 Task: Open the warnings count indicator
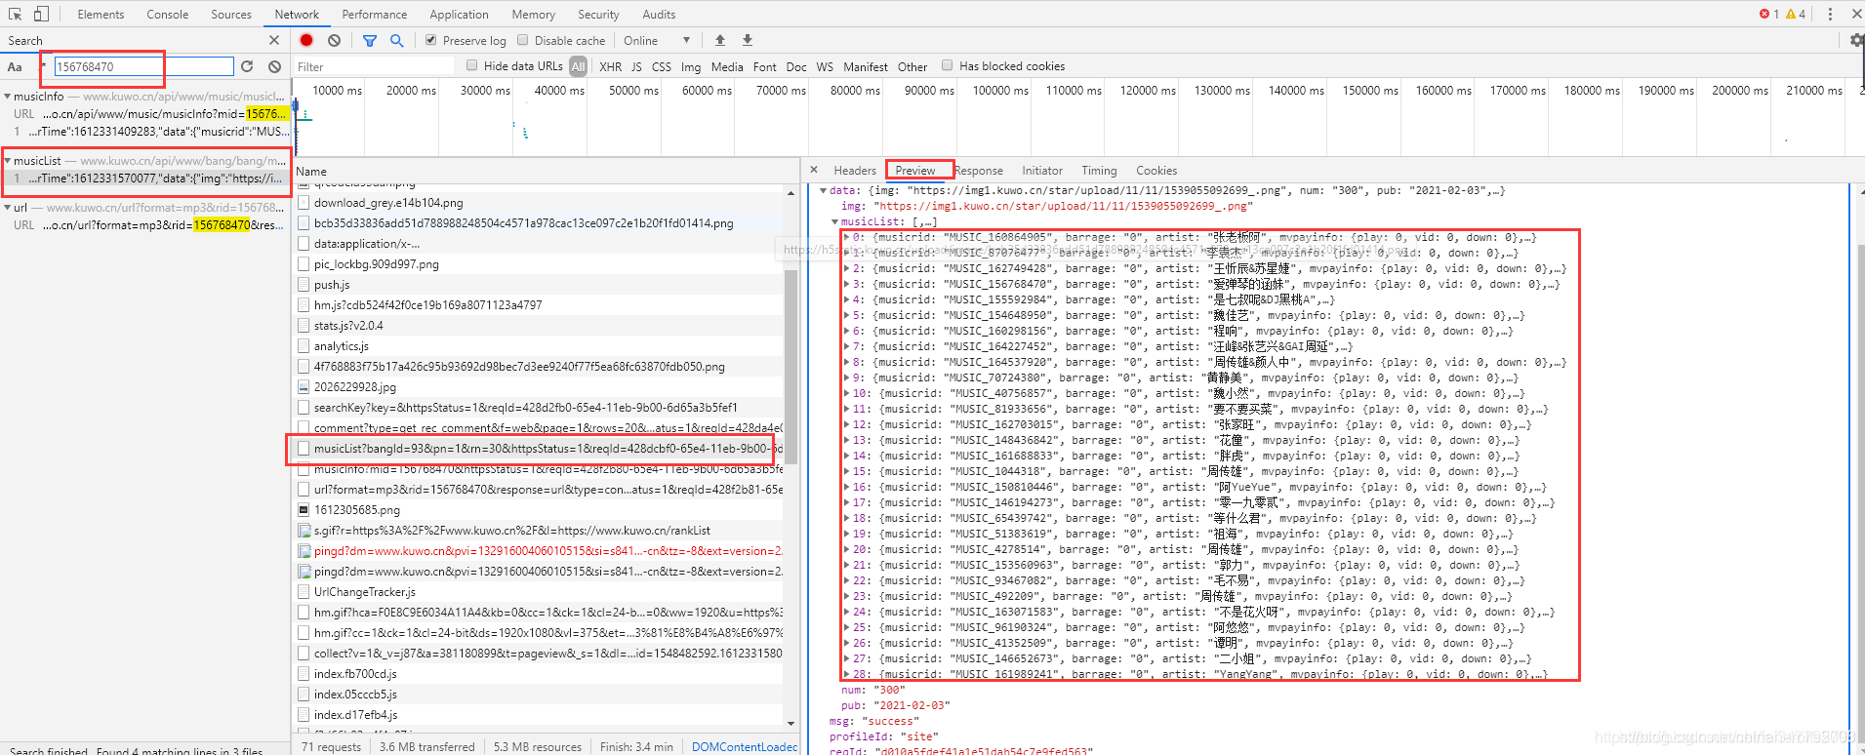[x=1796, y=14]
